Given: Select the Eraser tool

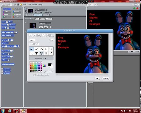Looking at the screenshot, I should tap(37, 49).
